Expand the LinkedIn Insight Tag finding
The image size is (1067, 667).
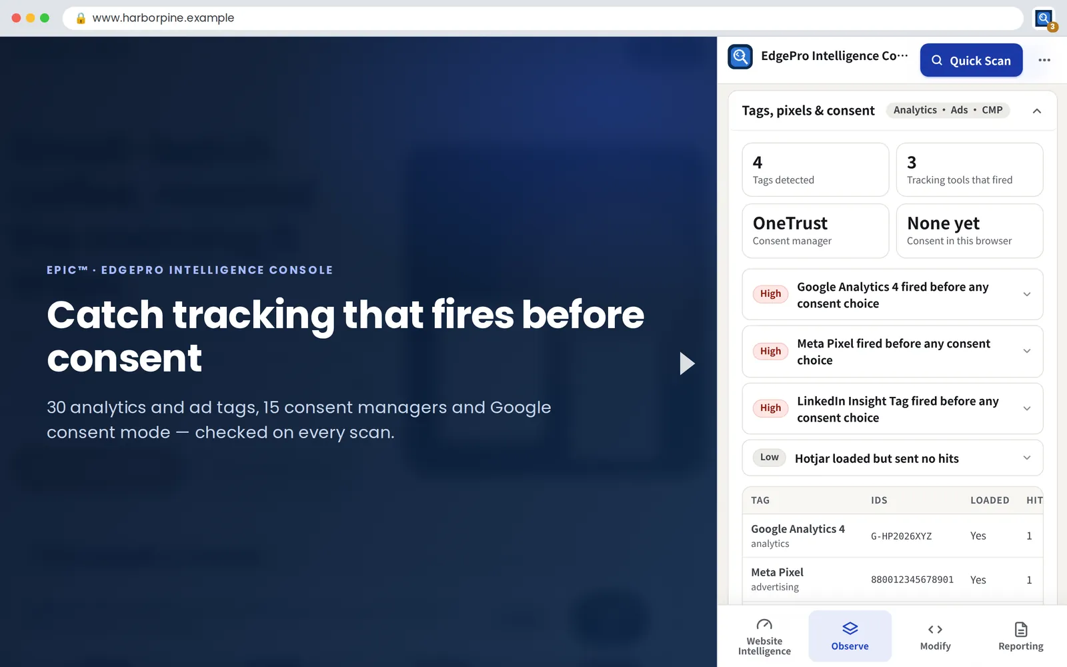tap(892, 409)
